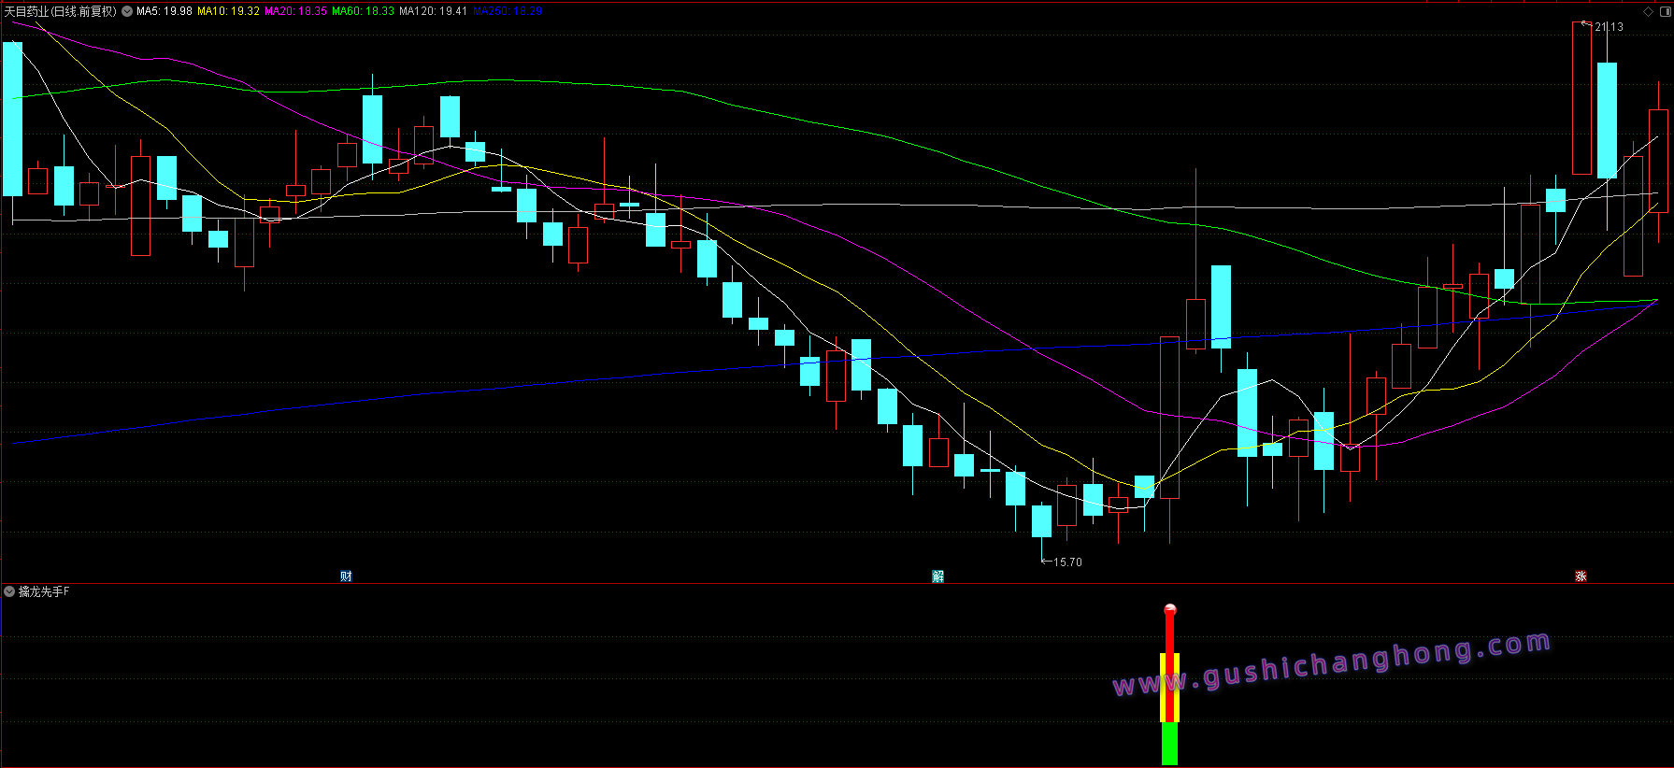Click the 15.70 low price label

[x=1067, y=562]
